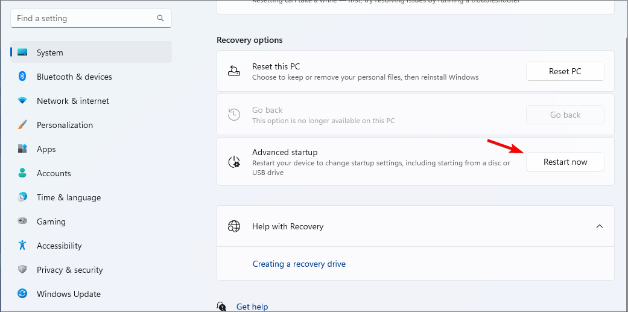
Task: Click the Accessibility figure icon
Action: (x=22, y=246)
